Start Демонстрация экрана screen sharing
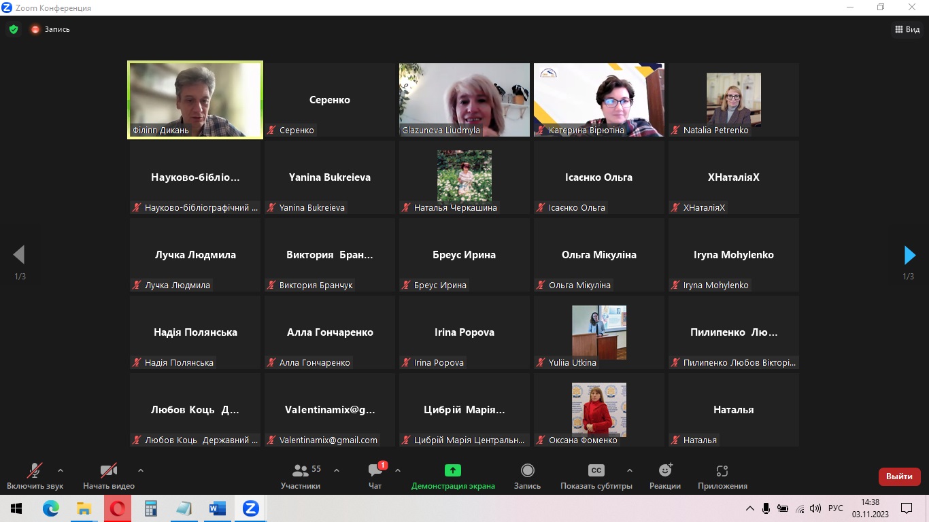Image resolution: width=929 pixels, height=522 pixels. click(x=453, y=476)
